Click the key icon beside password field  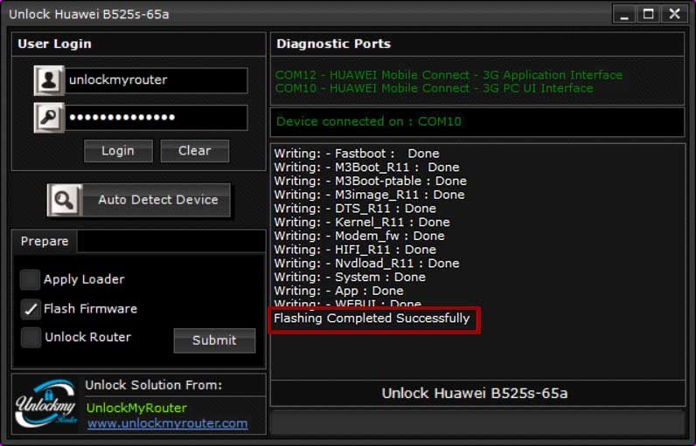pyautogui.click(x=49, y=117)
